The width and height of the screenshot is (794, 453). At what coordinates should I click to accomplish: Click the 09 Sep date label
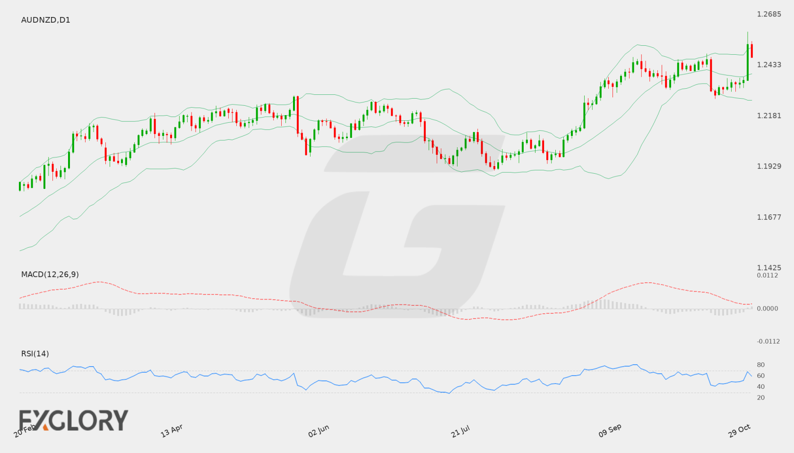tap(610, 430)
